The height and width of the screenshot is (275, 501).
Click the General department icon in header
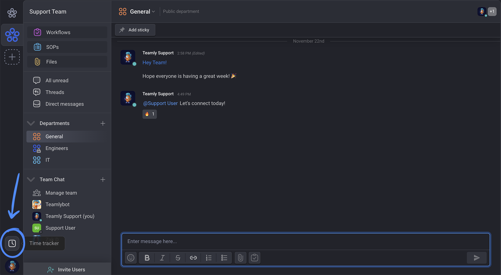[123, 12]
